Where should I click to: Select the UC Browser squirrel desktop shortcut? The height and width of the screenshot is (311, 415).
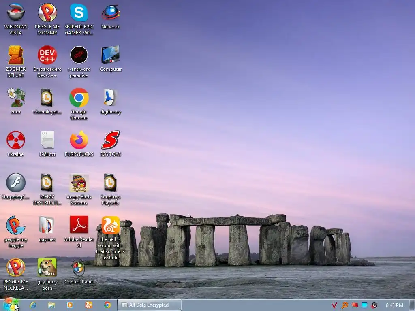(110, 238)
